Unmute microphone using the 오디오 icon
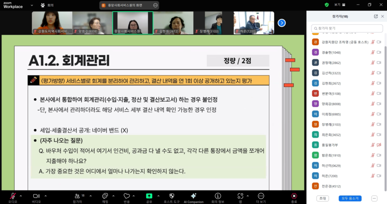 [12, 196]
